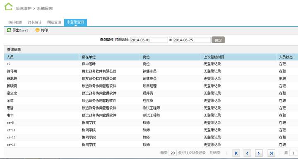Select the 未登录查询 tab
298x159 pixels.
(x=75, y=23)
